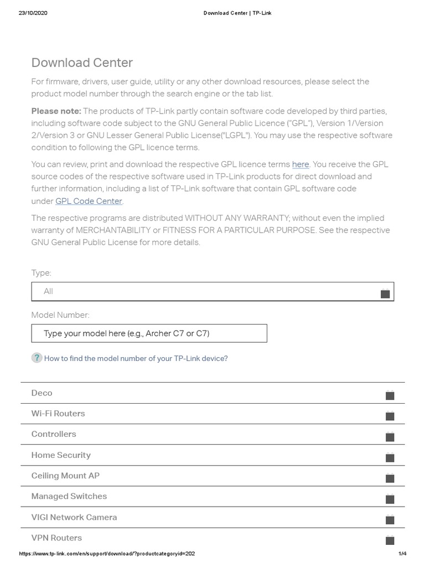
Task: Click the Controllers row expand icon
Action: point(390,436)
